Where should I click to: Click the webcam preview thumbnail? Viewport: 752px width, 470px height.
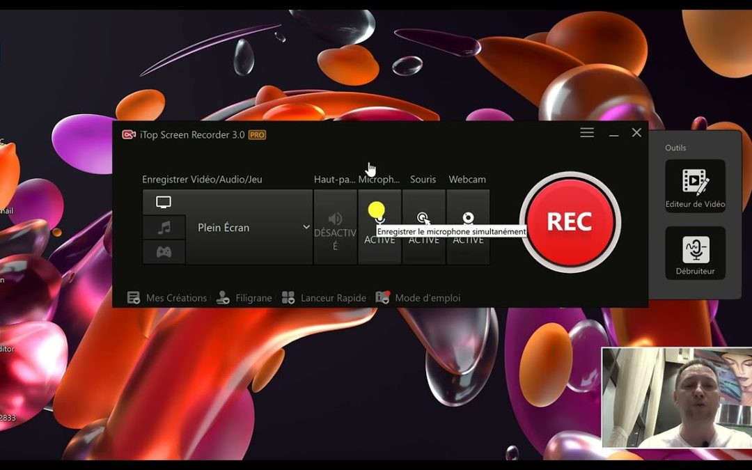click(677, 398)
